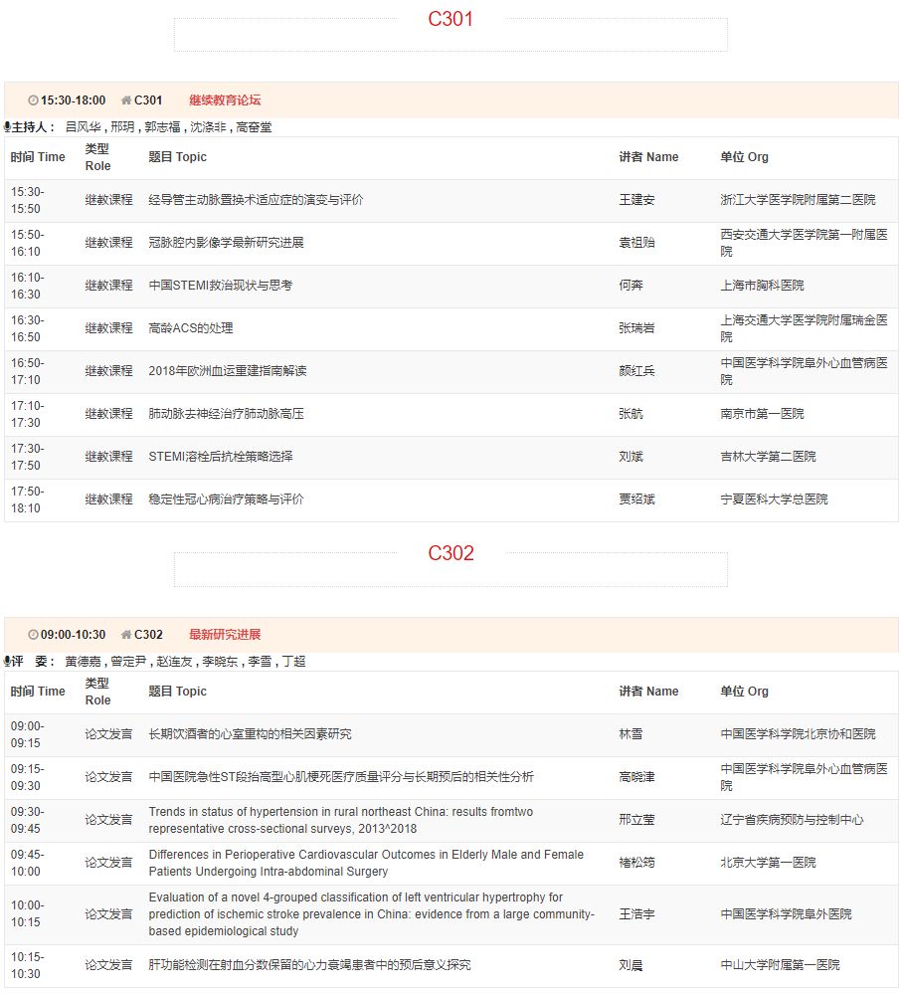
Task: Click speaker name 王建安
Action: pyautogui.click(x=636, y=199)
